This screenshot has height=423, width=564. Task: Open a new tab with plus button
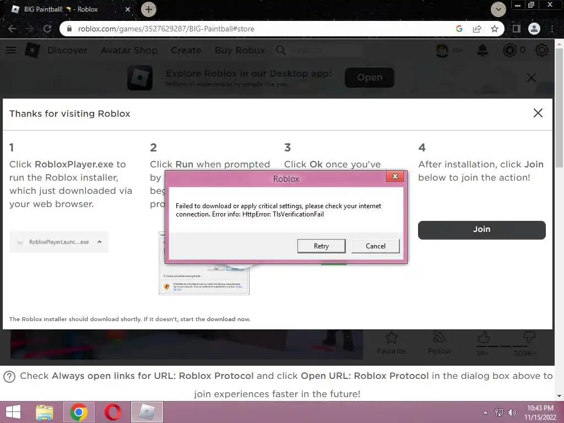148,9
